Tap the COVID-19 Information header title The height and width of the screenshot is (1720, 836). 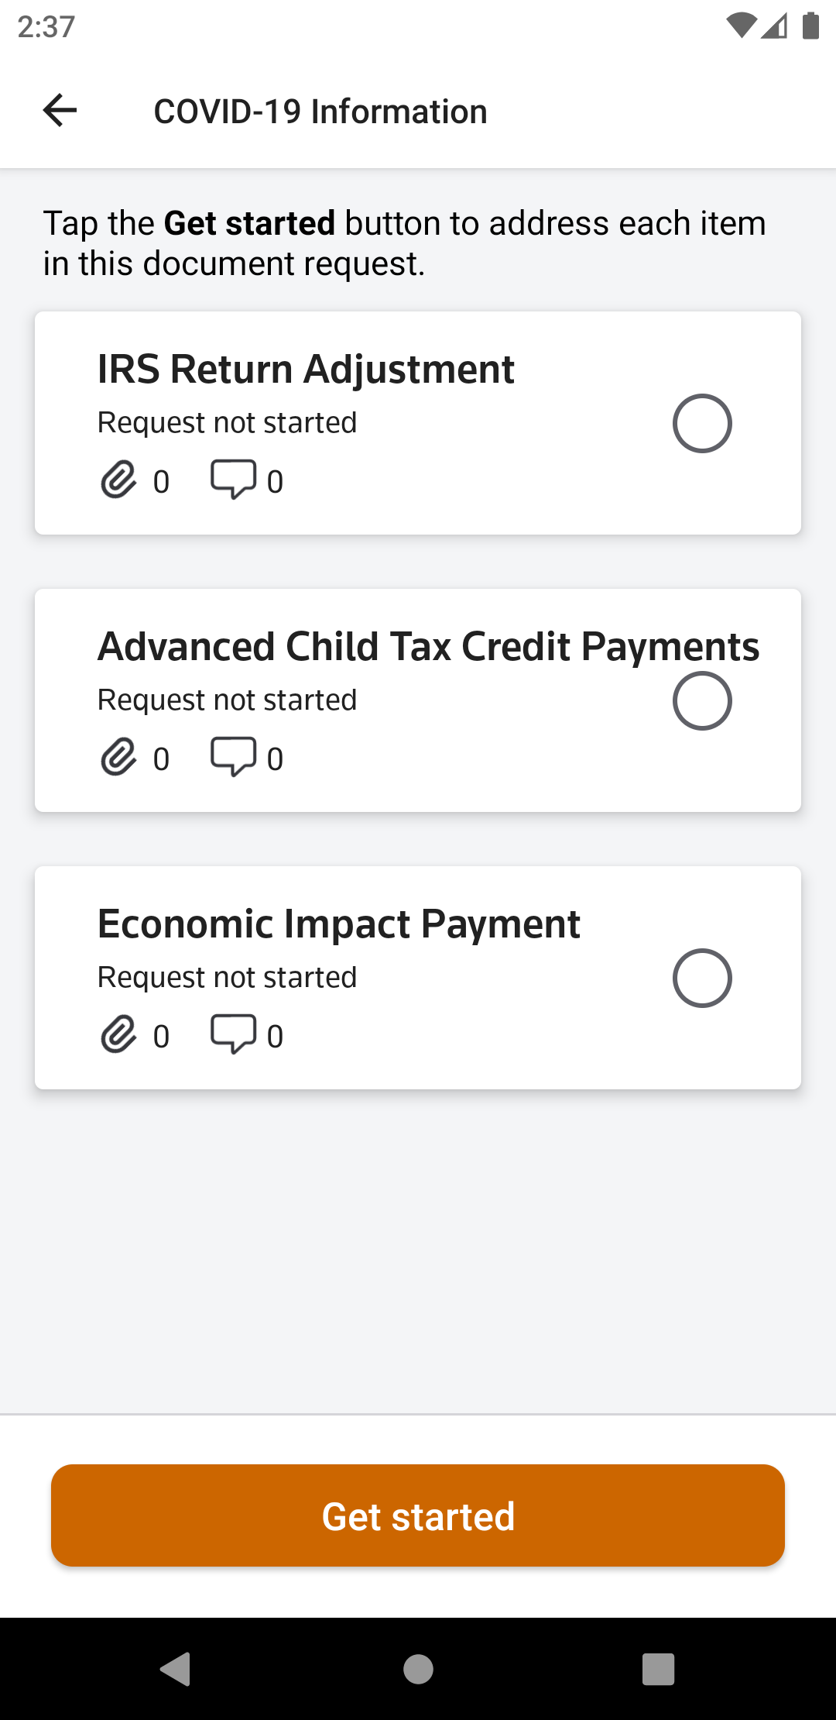320,112
